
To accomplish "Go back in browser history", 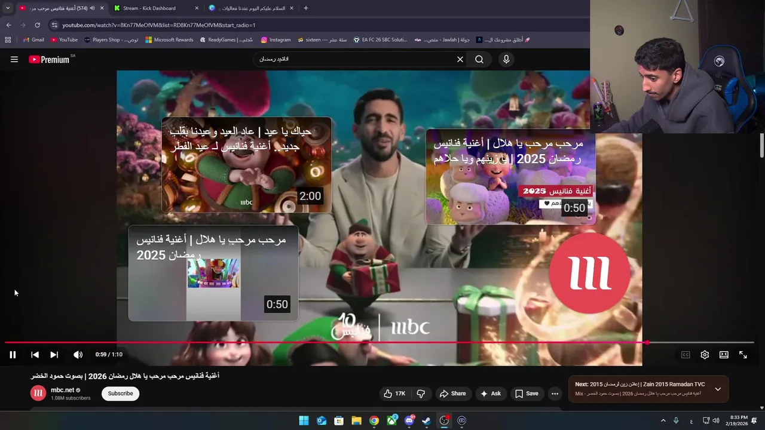I will click(8, 25).
